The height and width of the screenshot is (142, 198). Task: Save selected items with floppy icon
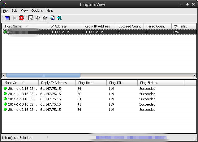(x=31, y=18)
